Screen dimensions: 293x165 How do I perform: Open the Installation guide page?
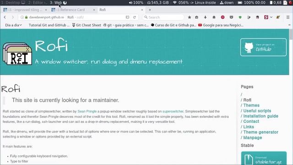coord(260,116)
